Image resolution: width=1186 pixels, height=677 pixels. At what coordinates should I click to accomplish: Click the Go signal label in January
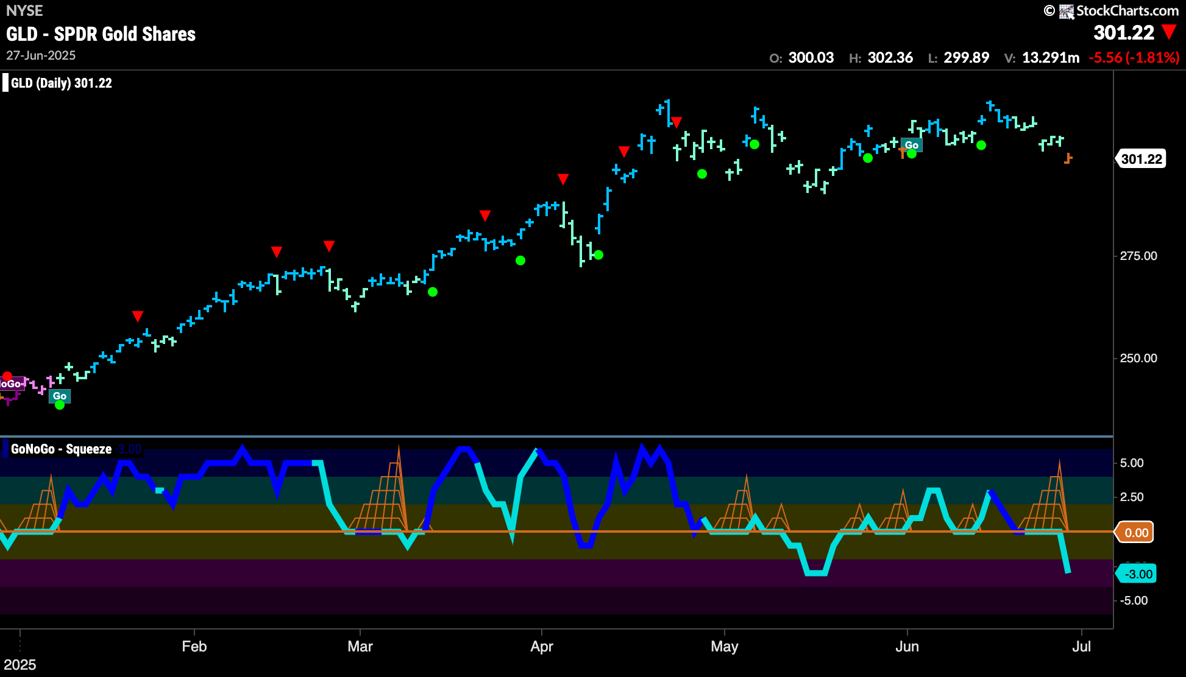pos(60,396)
